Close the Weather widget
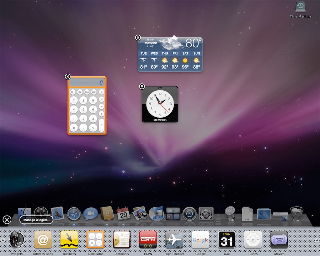The image size is (320, 256). (138, 38)
